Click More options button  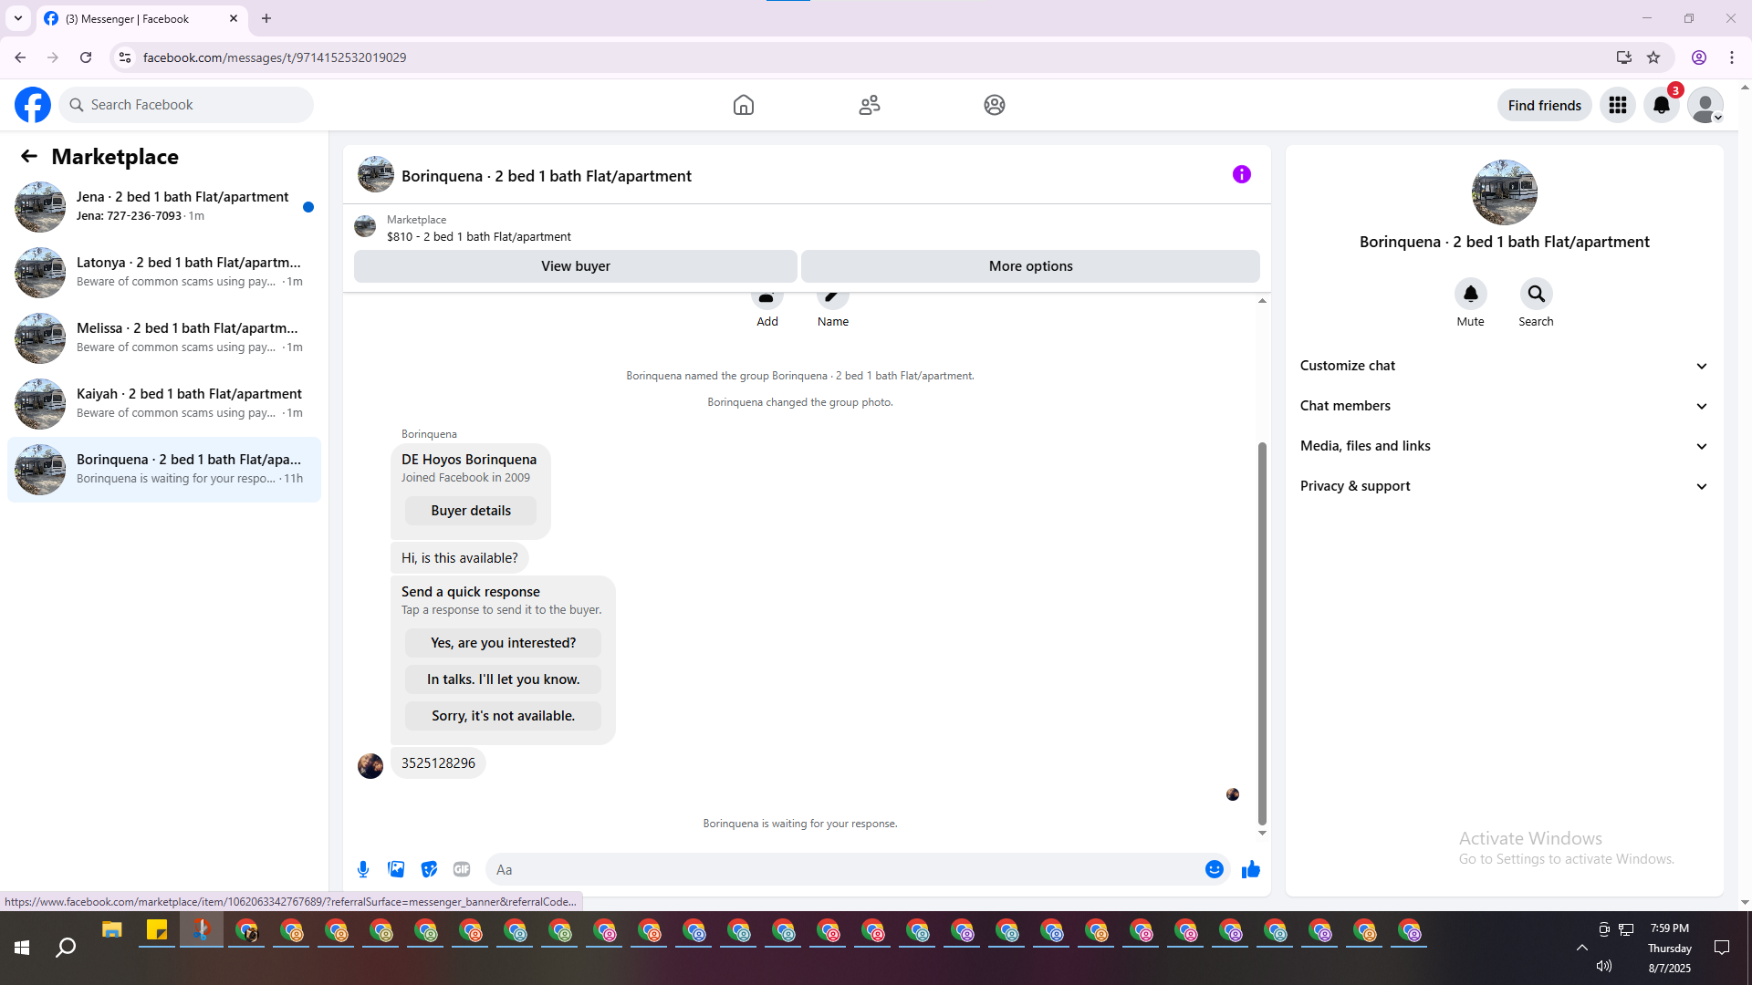point(1030,266)
